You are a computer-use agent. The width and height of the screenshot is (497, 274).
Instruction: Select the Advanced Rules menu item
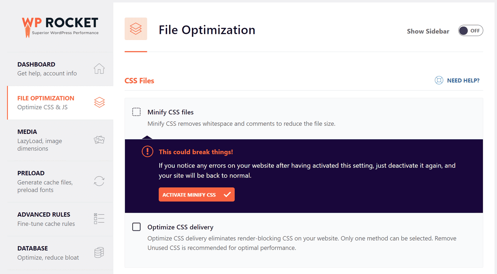[x=60, y=219]
